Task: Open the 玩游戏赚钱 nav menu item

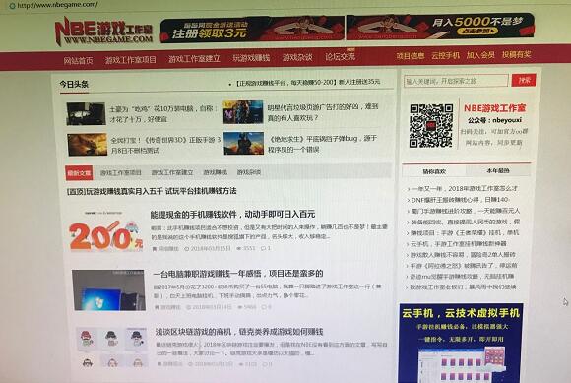Action: point(251,58)
